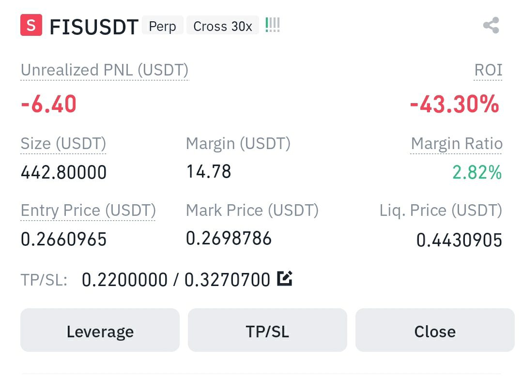Click the TP/SL button
The image size is (523, 392).
click(x=267, y=330)
